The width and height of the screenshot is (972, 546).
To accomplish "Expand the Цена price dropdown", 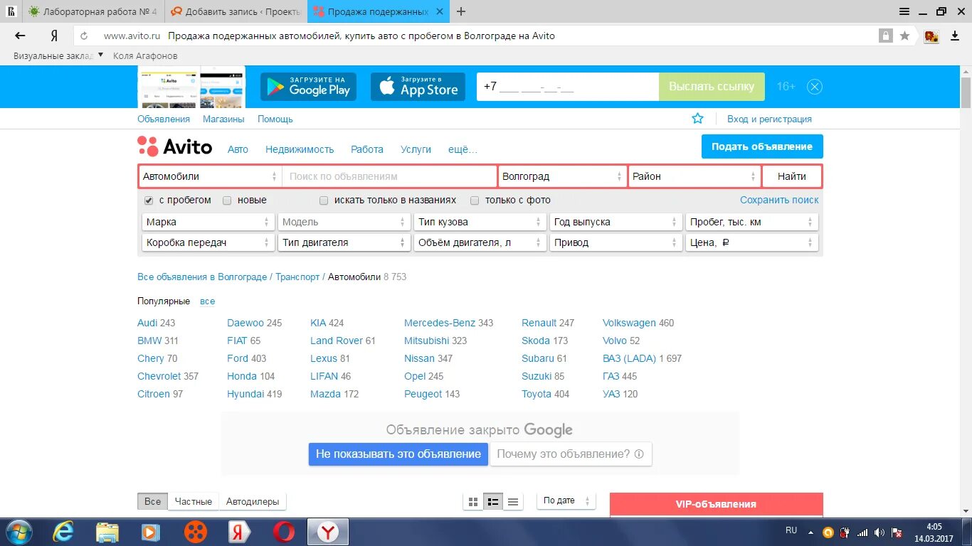I will tap(752, 242).
